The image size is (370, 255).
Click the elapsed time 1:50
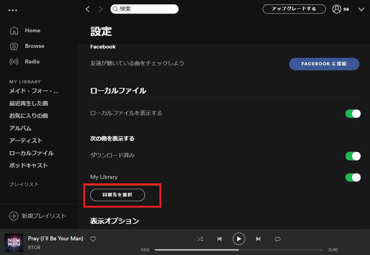click(x=145, y=250)
